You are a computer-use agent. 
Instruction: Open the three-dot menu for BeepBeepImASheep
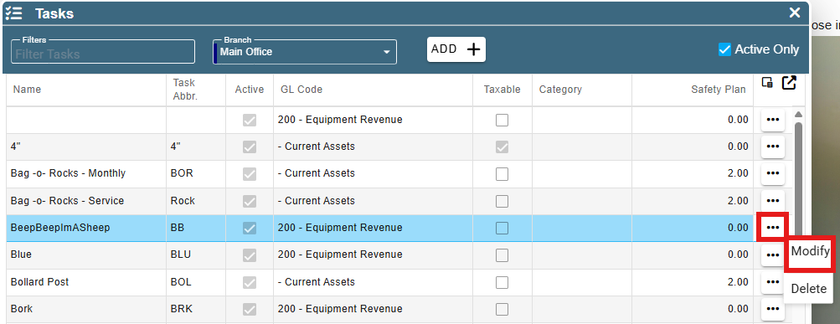tap(772, 228)
